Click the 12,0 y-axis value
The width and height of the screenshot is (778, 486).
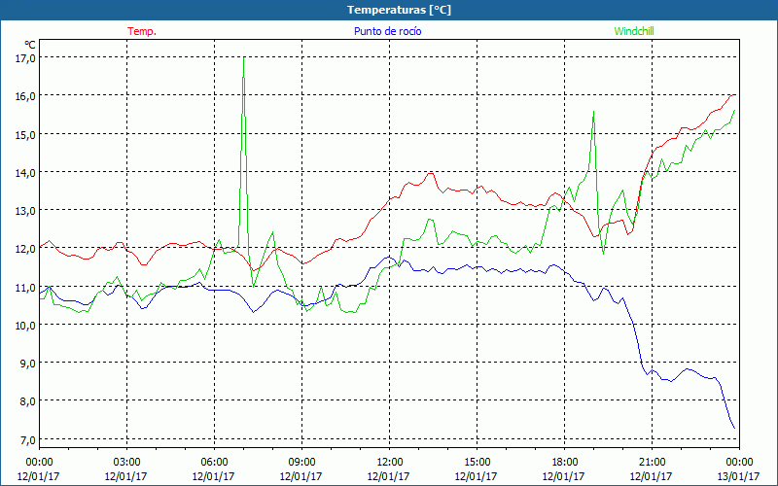click(x=26, y=249)
